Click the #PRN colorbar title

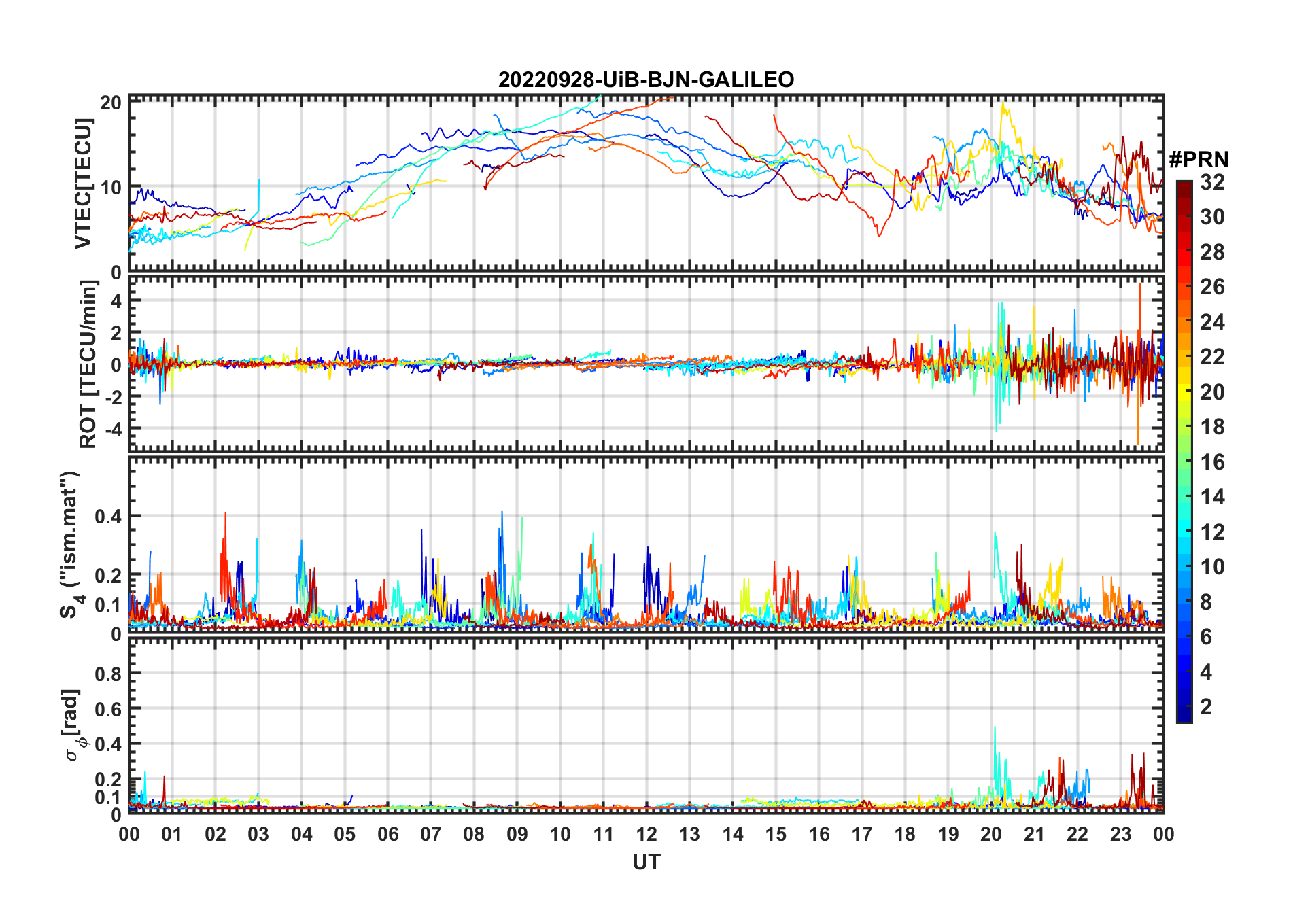coord(1199,160)
